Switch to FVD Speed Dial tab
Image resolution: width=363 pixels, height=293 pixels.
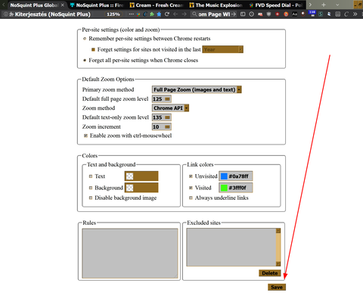tap(275, 5)
